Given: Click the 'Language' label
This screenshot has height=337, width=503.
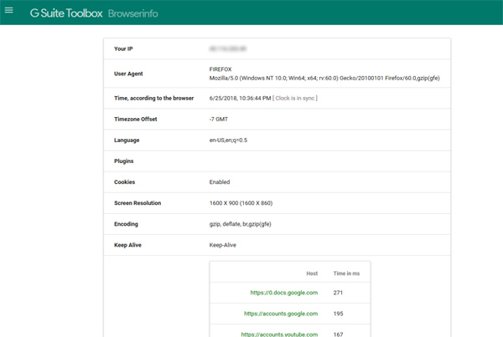Looking at the screenshot, I should (127, 140).
